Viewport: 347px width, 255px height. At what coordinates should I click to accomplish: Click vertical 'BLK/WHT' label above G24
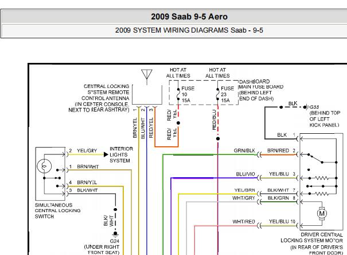click(x=108, y=221)
